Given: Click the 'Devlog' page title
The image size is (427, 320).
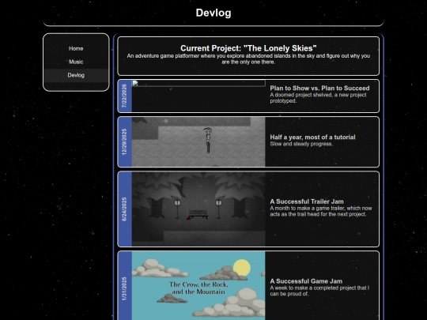Looking at the screenshot, I should (x=213, y=13).
